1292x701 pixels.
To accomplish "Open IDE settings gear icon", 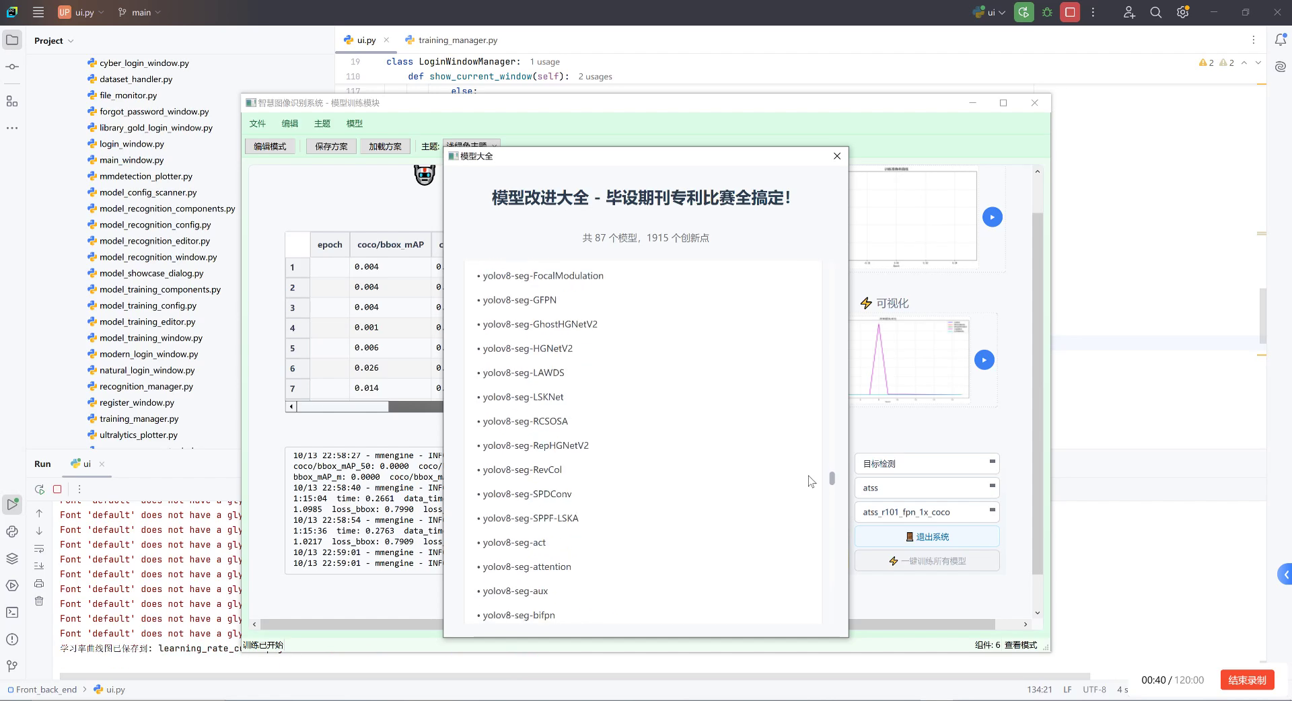I will (1183, 12).
